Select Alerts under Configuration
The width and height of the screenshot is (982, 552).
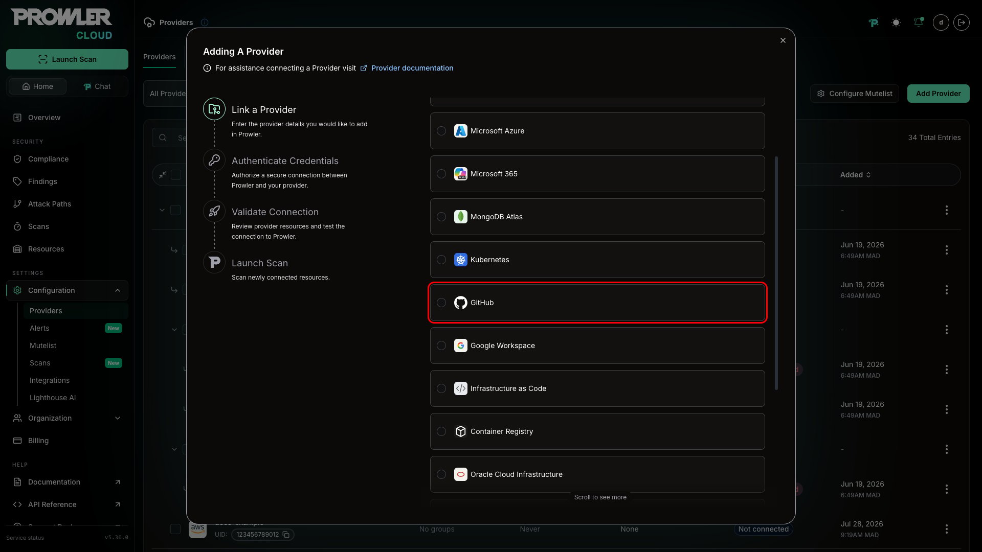[76, 328]
